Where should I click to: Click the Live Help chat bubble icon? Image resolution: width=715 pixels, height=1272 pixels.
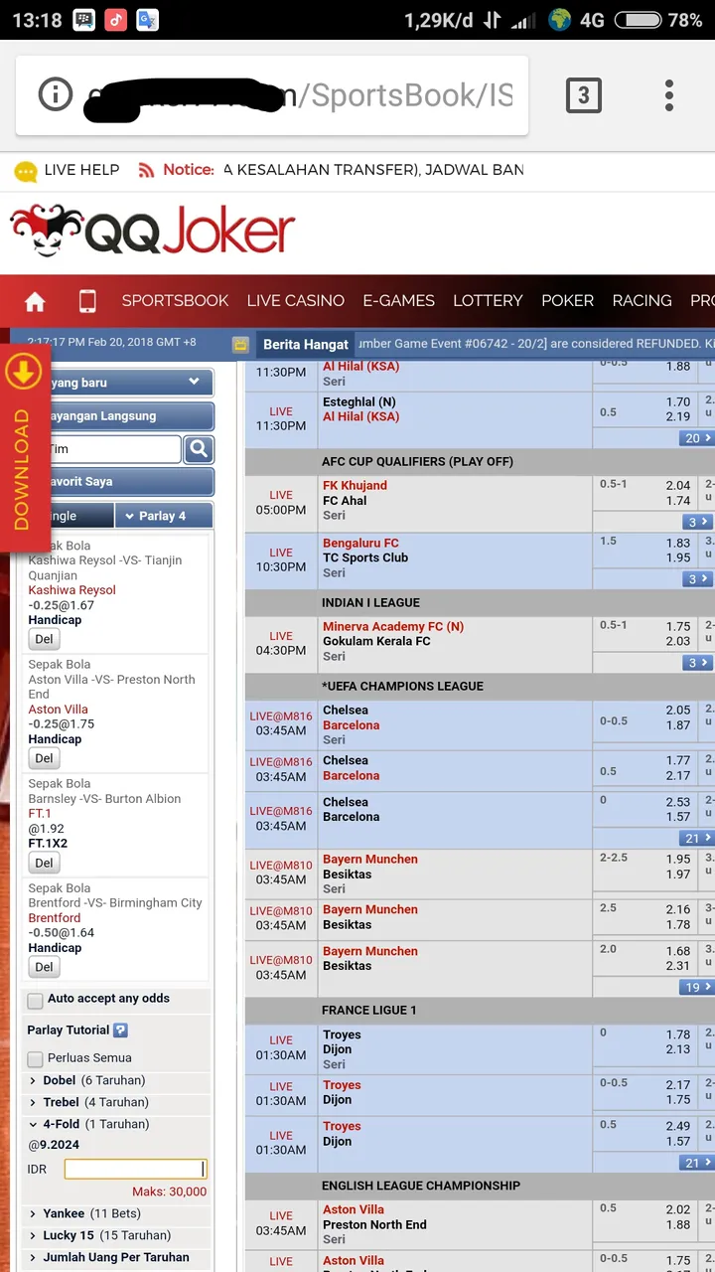(x=26, y=171)
